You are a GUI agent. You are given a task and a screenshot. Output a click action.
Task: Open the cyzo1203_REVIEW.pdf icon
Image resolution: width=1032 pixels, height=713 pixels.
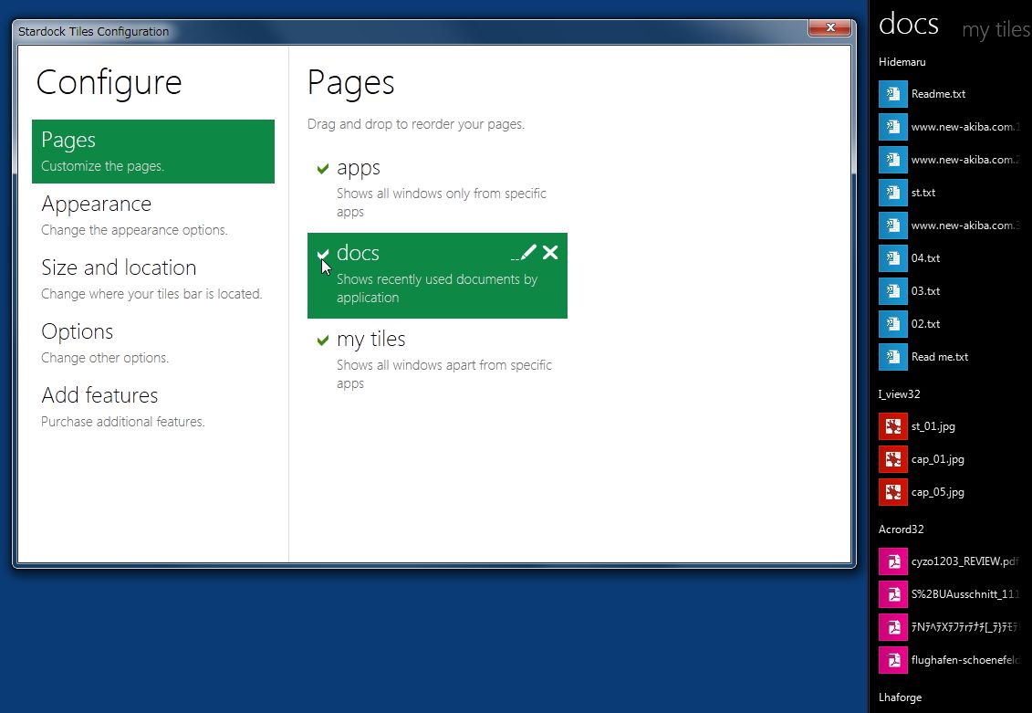point(892,561)
